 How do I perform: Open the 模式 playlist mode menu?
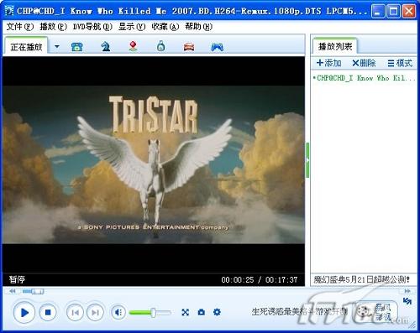tap(400, 63)
